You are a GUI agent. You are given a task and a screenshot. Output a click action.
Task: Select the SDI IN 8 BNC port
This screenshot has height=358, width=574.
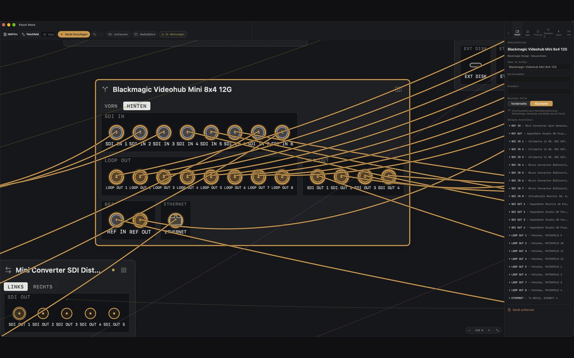pos(282,132)
